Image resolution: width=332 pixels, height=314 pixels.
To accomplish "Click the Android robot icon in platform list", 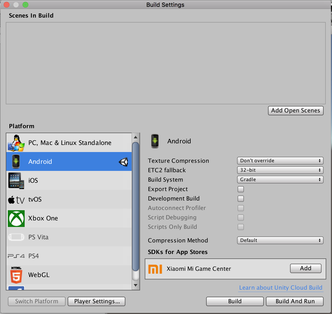I will coord(16,161).
